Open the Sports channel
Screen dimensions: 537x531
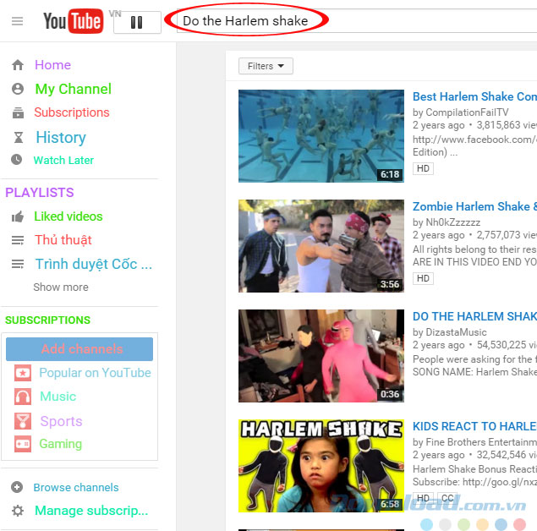click(x=61, y=421)
